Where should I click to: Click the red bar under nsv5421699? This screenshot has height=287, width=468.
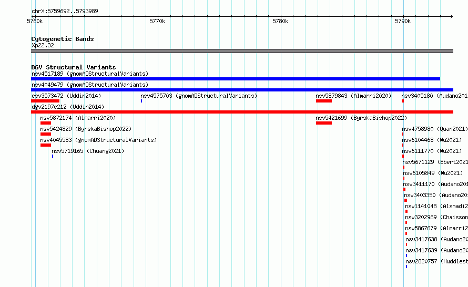pyautogui.click(x=324, y=123)
